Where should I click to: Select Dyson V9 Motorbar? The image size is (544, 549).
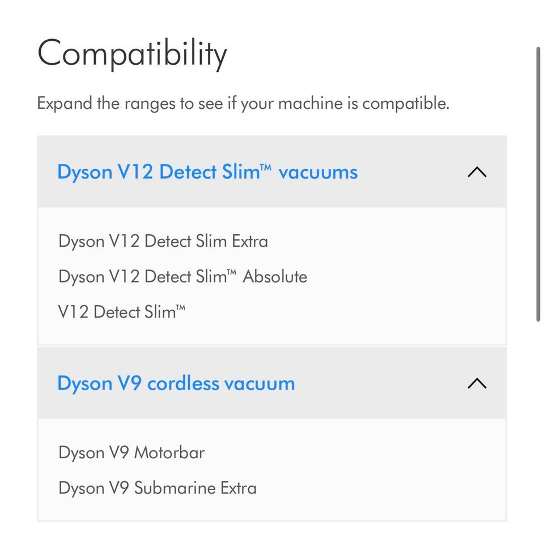tap(131, 453)
